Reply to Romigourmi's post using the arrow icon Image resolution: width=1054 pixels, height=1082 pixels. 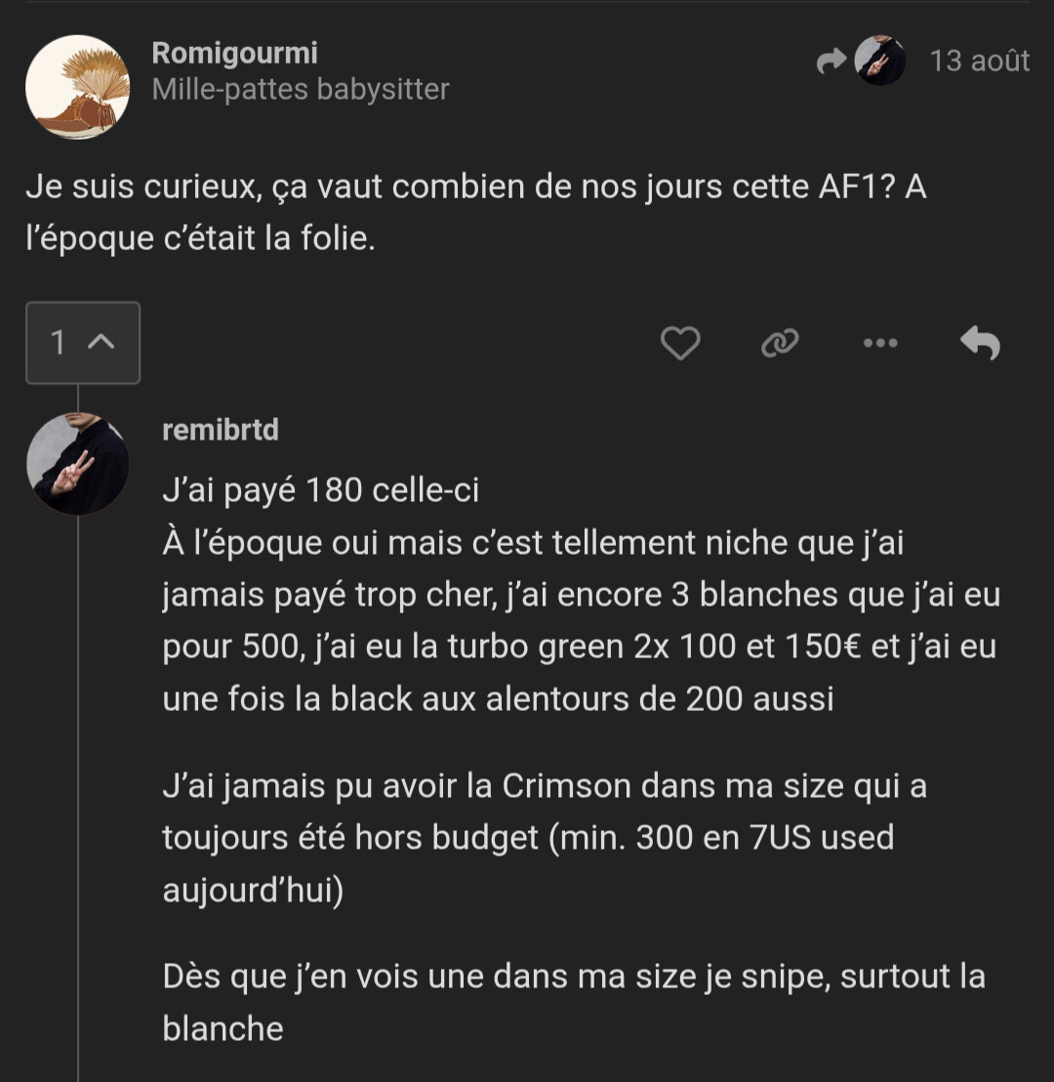tap(980, 343)
